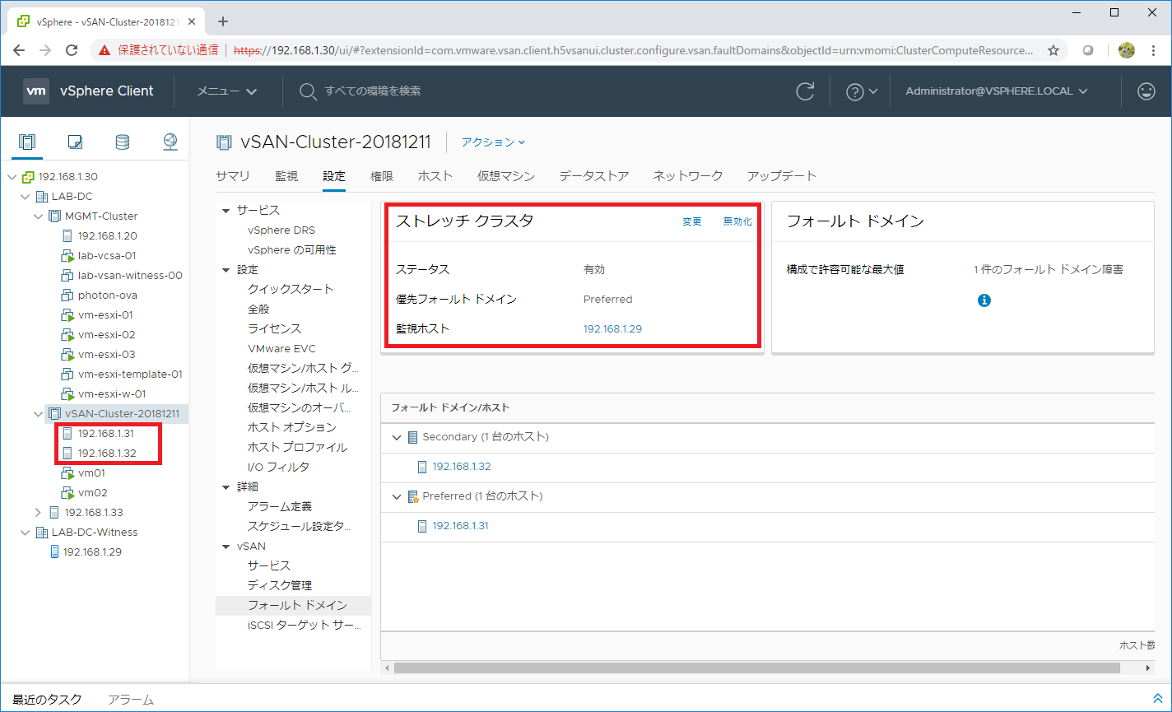Open アラーム定義 settings page
This screenshot has height=712, width=1172.
[280, 506]
